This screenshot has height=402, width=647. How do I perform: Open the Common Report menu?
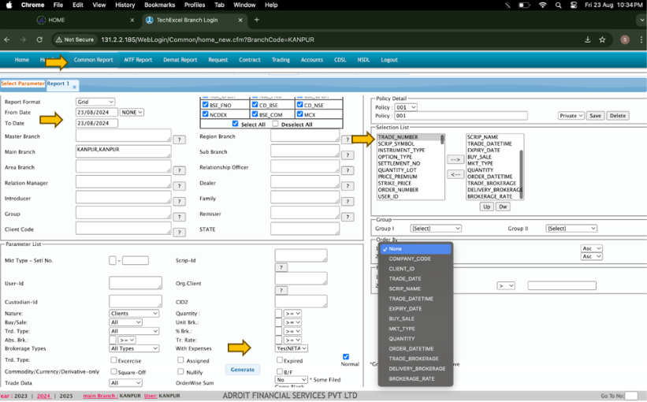[x=93, y=59]
